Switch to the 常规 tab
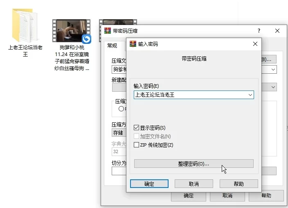This screenshot has width=288, height=208. (x=112, y=45)
